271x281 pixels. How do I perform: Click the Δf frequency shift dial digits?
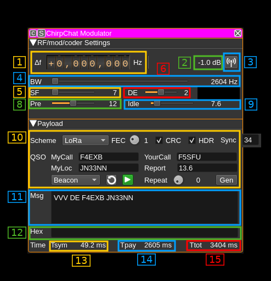click(88, 62)
